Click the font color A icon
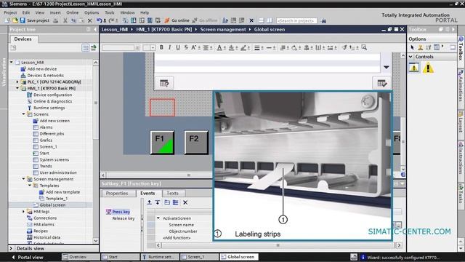The width and height of the screenshot is (465, 262). click(x=219, y=47)
